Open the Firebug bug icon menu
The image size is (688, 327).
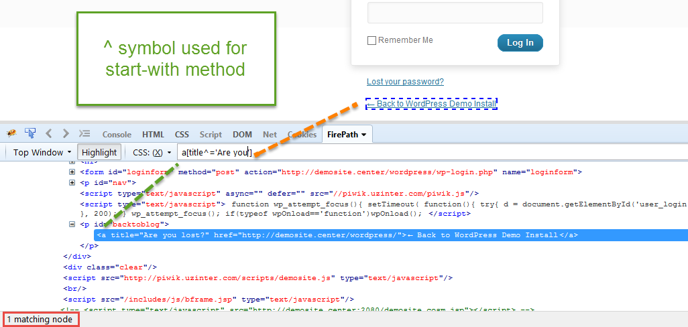(x=11, y=134)
